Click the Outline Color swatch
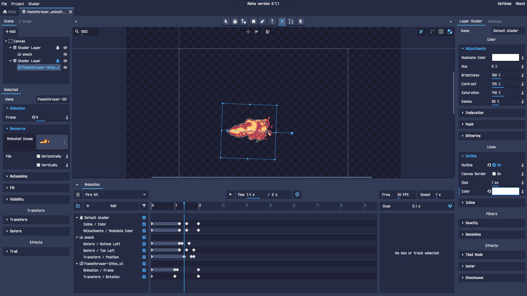This screenshot has width=527, height=296. tap(505, 191)
